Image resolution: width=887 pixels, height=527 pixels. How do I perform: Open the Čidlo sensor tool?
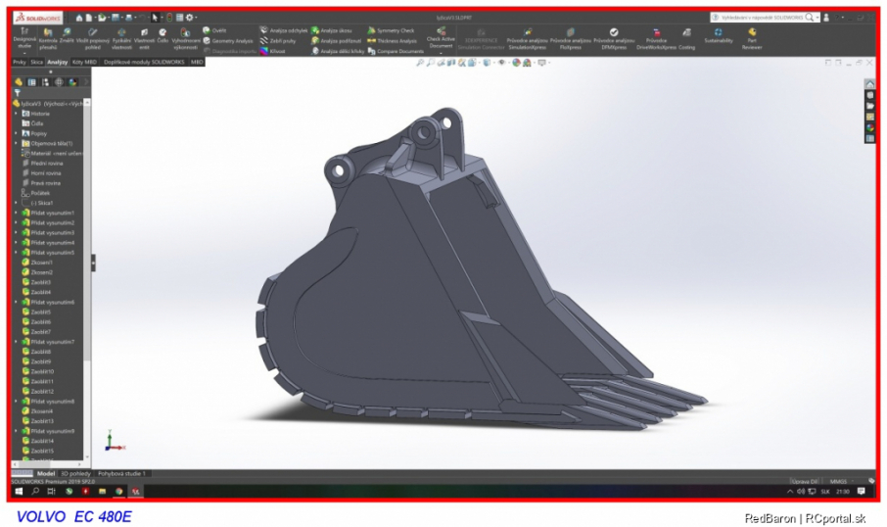pos(163,35)
